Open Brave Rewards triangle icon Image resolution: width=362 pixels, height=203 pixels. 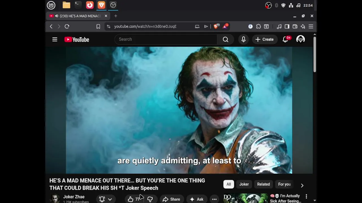(225, 27)
